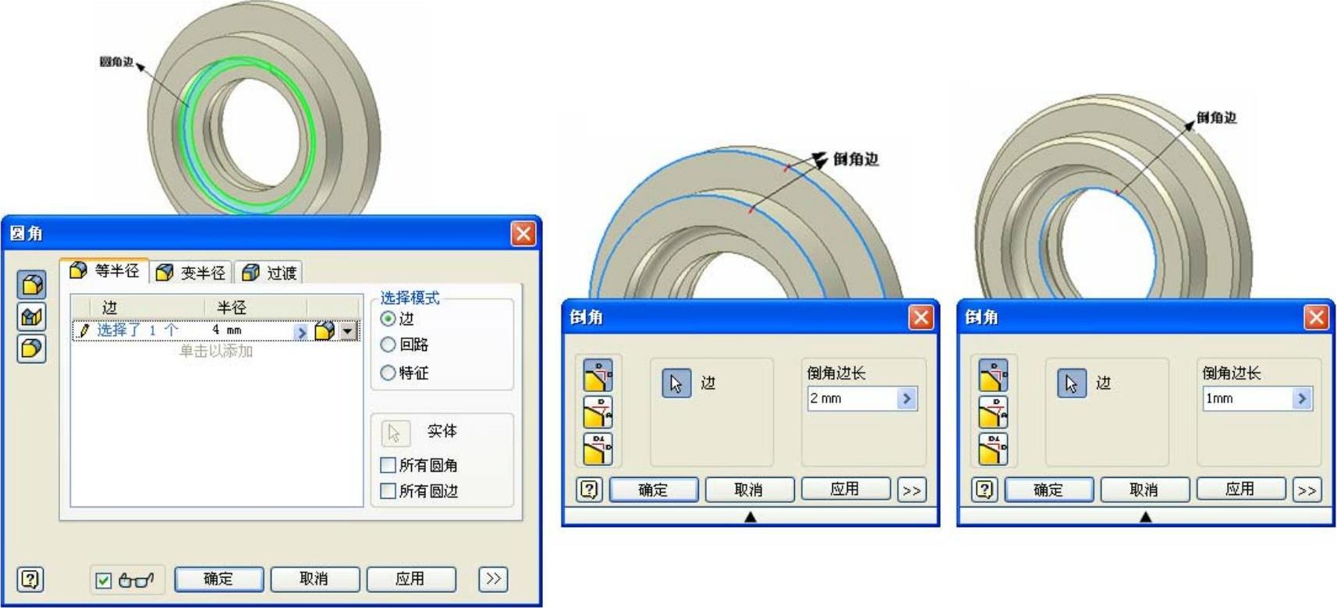Open the fillet type dropdown in edge row
The height and width of the screenshot is (608, 1337).
coord(348,331)
